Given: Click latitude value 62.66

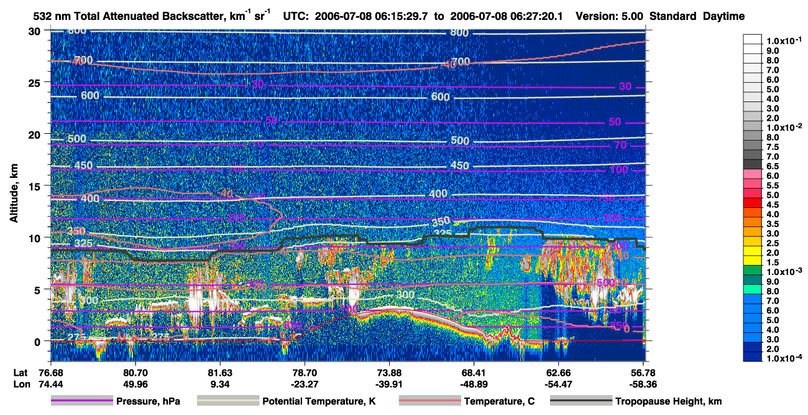Looking at the screenshot, I should 559,373.
